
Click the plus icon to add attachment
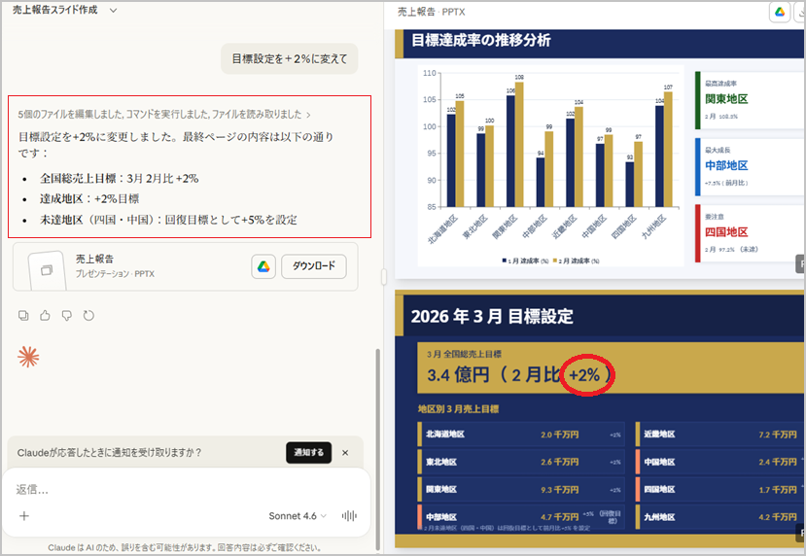pyautogui.click(x=24, y=516)
